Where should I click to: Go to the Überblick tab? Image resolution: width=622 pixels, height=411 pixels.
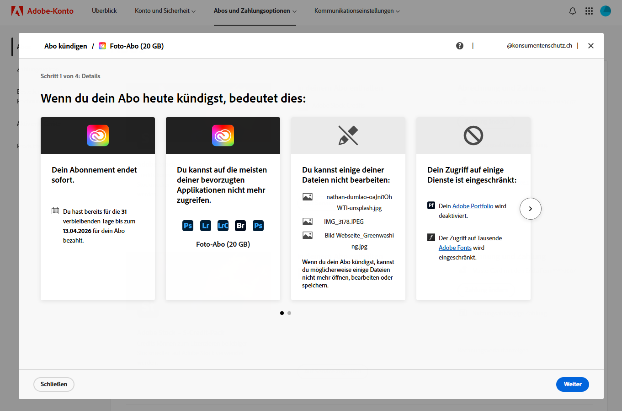point(104,11)
